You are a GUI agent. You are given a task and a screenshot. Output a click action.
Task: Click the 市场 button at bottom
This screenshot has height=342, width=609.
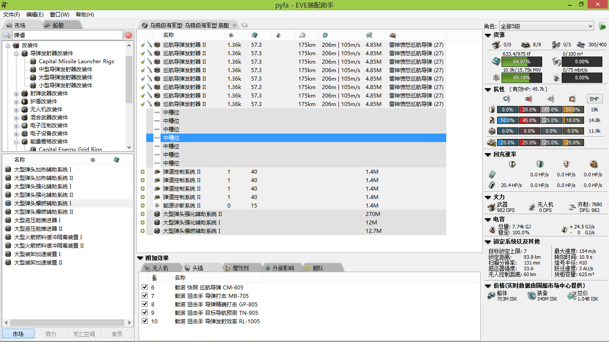pos(18,334)
